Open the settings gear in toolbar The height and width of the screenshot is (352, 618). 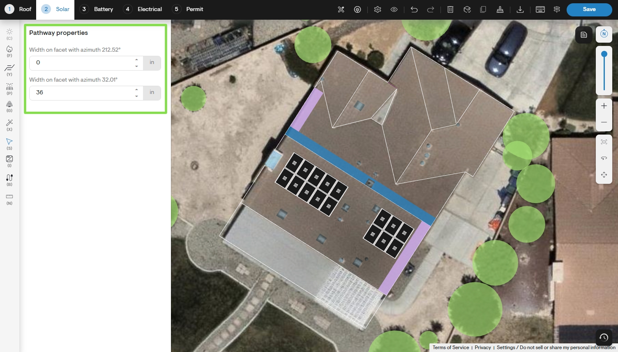point(378,9)
